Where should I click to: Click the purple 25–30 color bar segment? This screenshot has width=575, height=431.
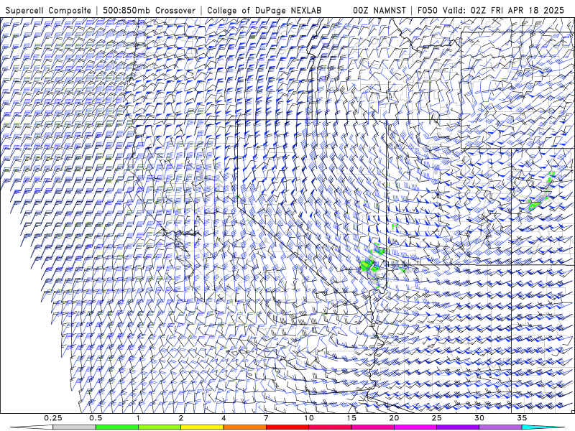458,427
